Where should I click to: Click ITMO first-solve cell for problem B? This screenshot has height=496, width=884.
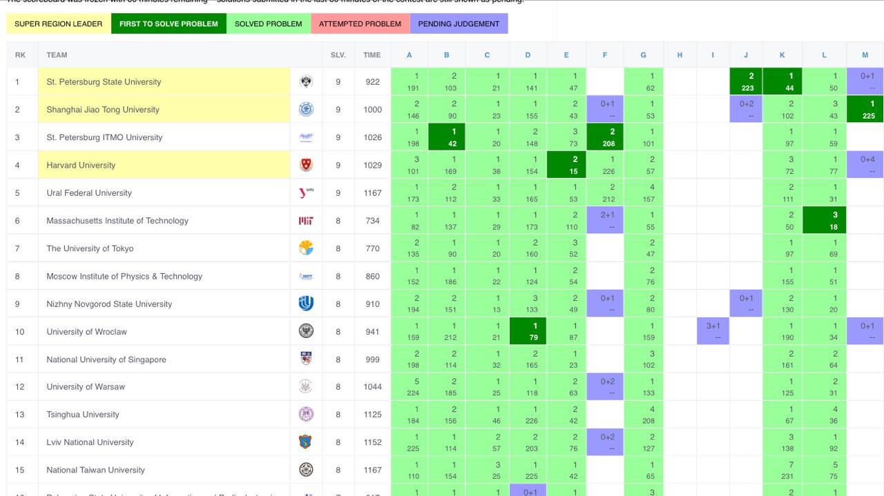point(447,137)
